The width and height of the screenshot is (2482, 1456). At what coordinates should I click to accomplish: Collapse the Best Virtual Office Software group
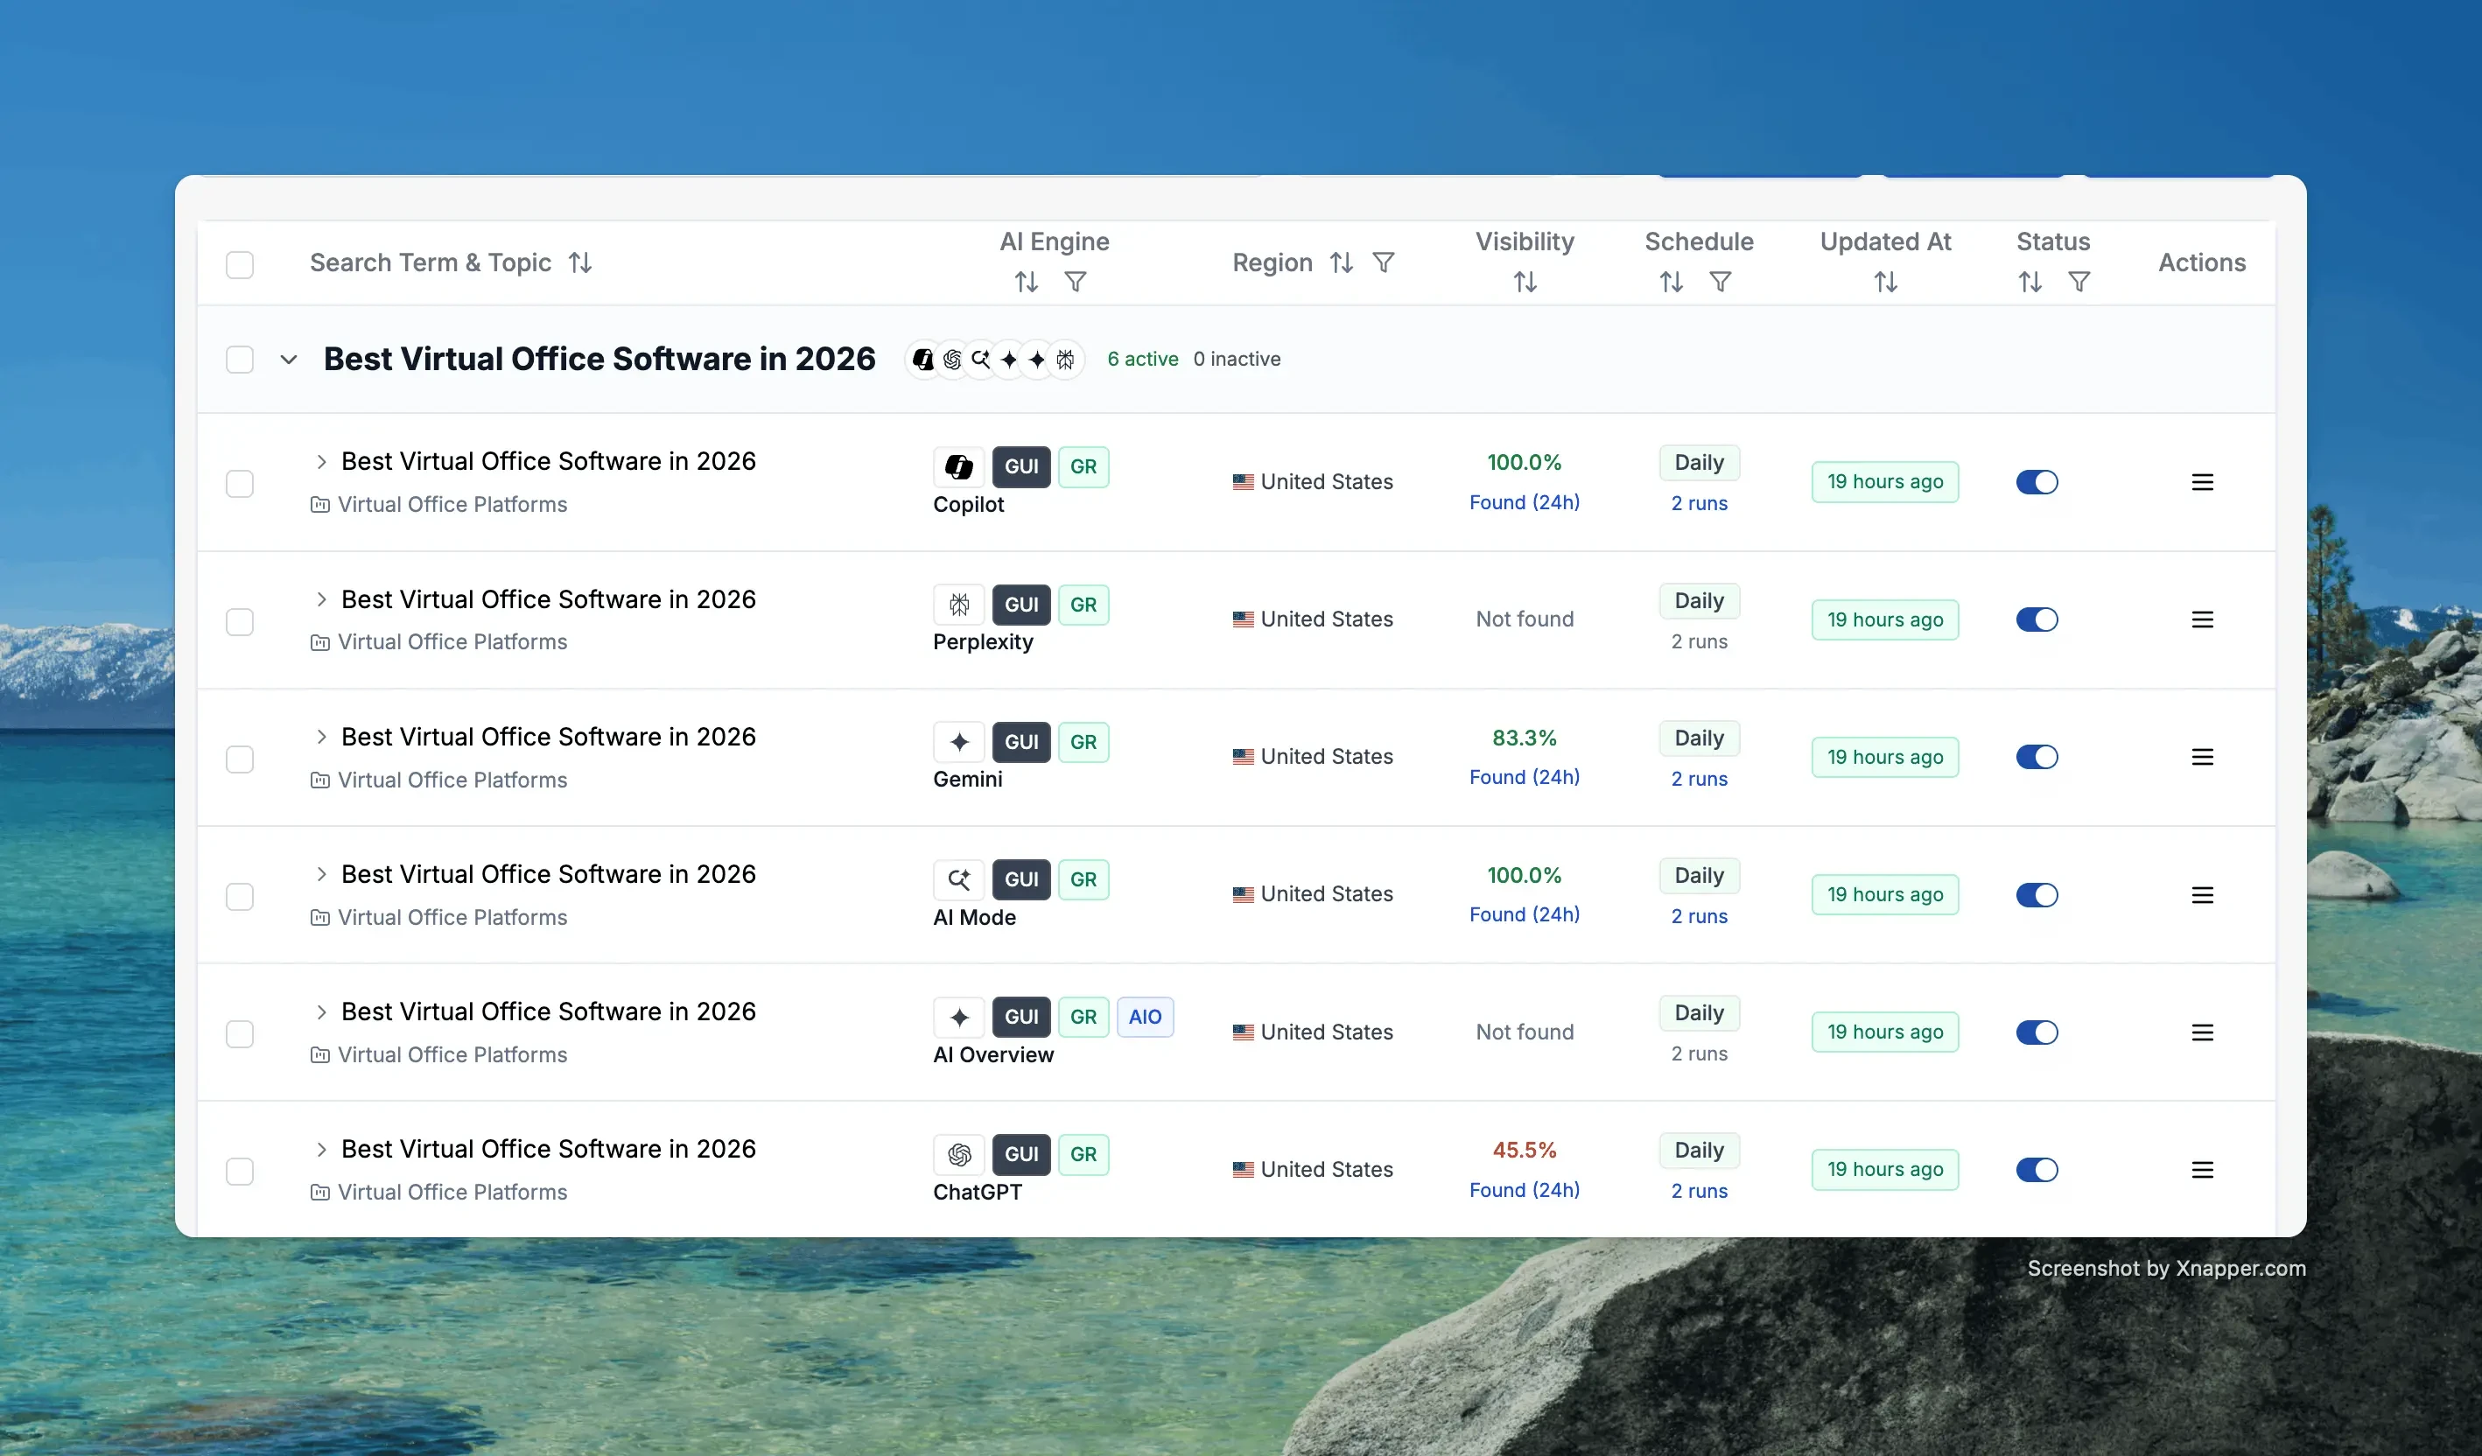click(289, 360)
